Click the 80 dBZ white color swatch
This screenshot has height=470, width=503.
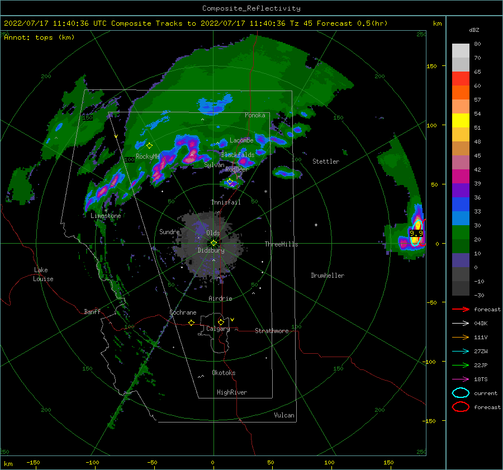(461, 51)
